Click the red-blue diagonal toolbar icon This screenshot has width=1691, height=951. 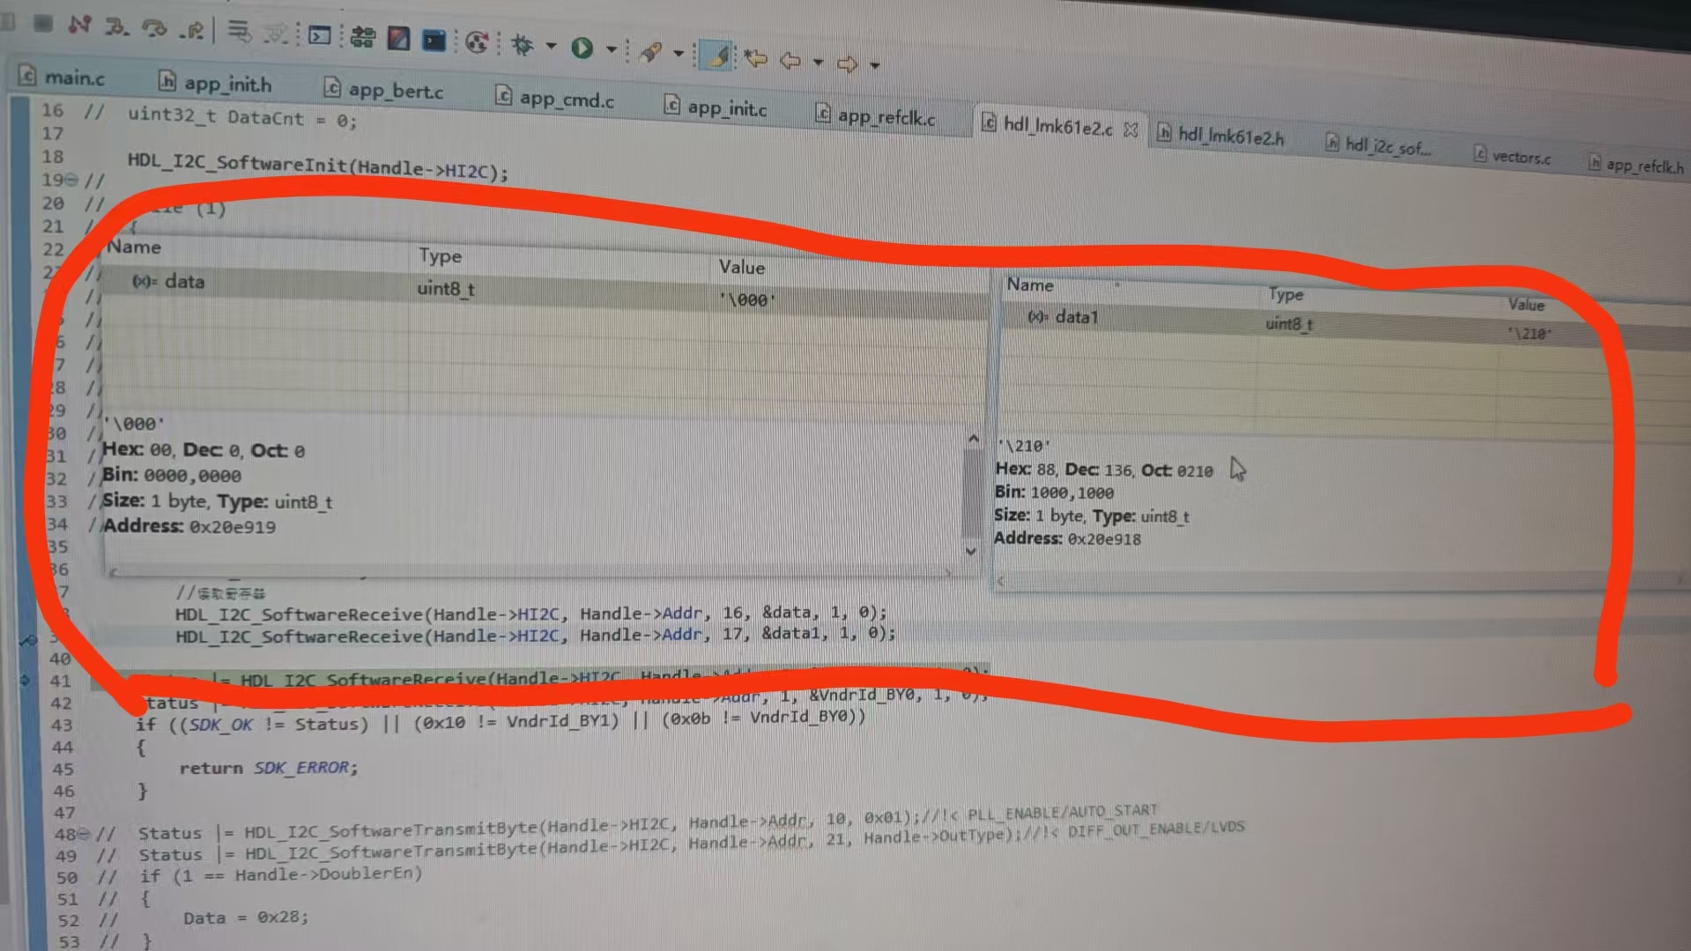coord(398,38)
